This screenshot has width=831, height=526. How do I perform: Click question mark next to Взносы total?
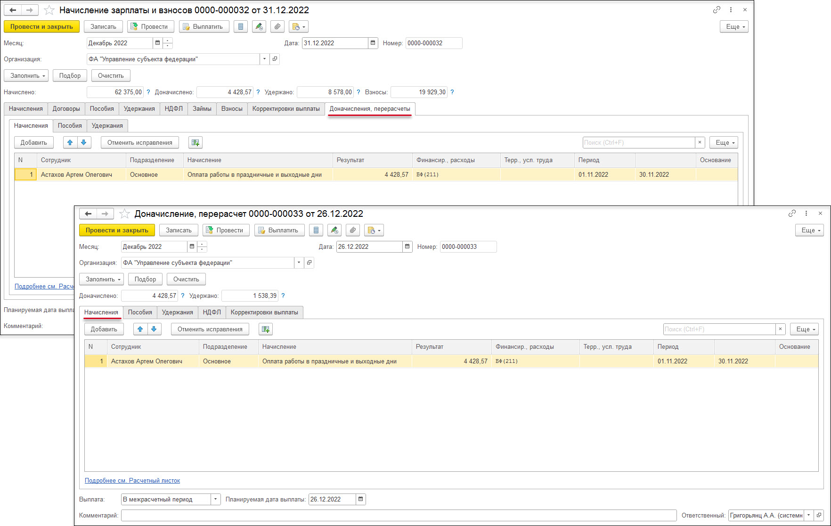pyautogui.click(x=452, y=92)
